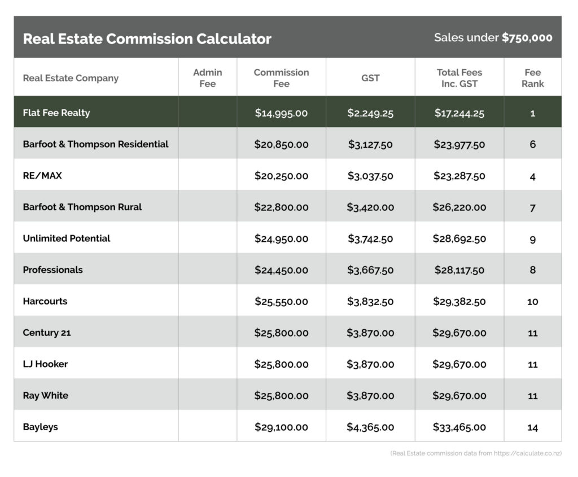Select Professionals' commission fee $24,450.00

[x=281, y=270]
